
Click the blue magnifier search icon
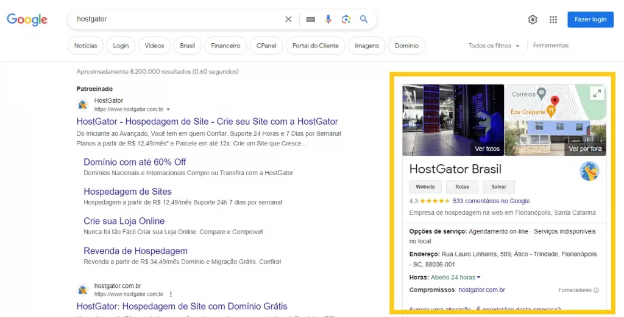click(x=364, y=19)
